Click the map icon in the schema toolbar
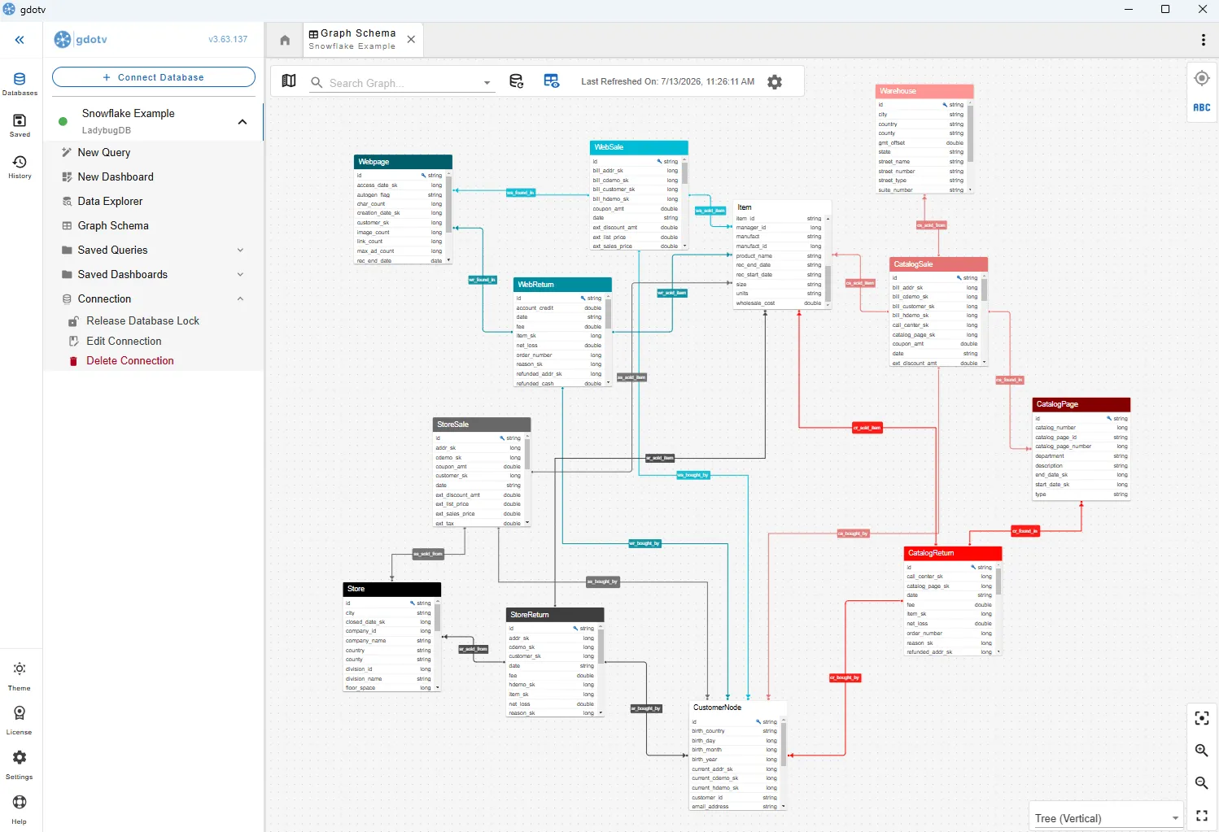The height and width of the screenshot is (832, 1219). pos(289,81)
